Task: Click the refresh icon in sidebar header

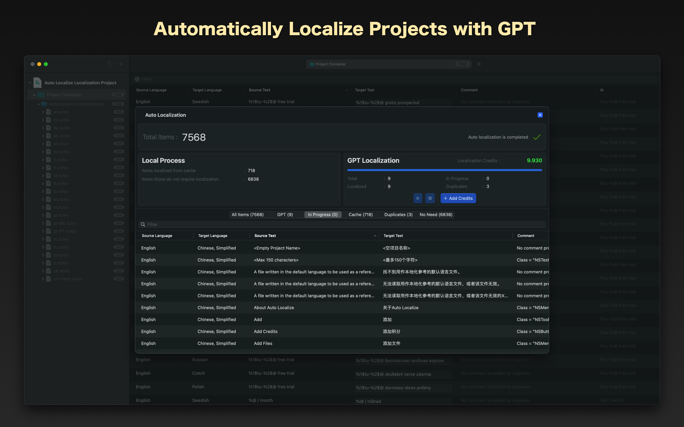Action: pos(109,64)
